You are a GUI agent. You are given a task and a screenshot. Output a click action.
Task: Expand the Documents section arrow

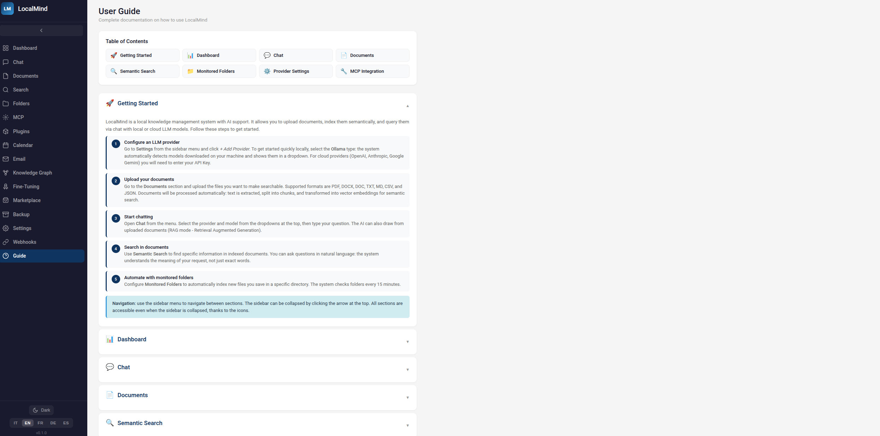pyautogui.click(x=407, y=397)
